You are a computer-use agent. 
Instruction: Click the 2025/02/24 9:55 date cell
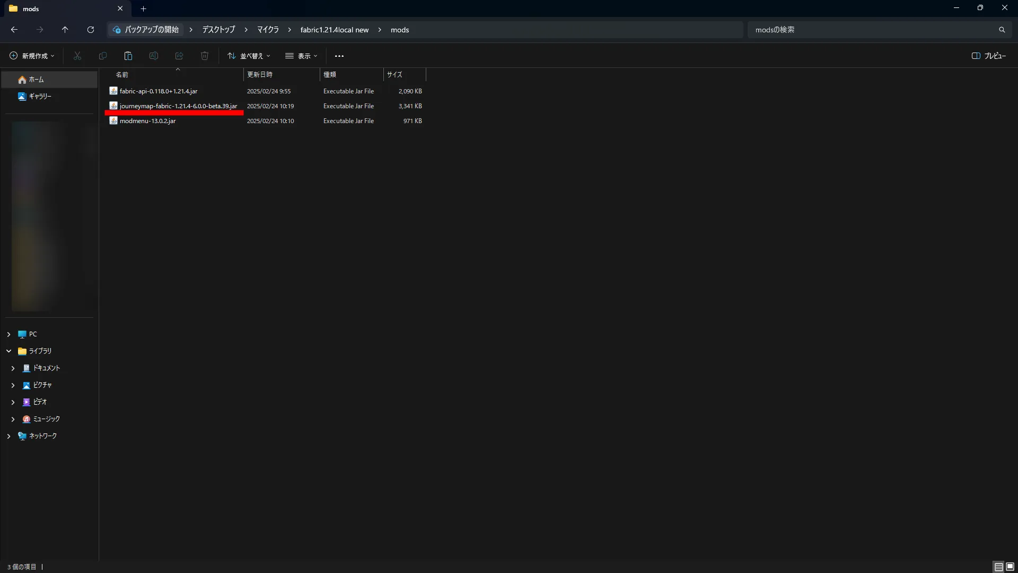point(269,91)
